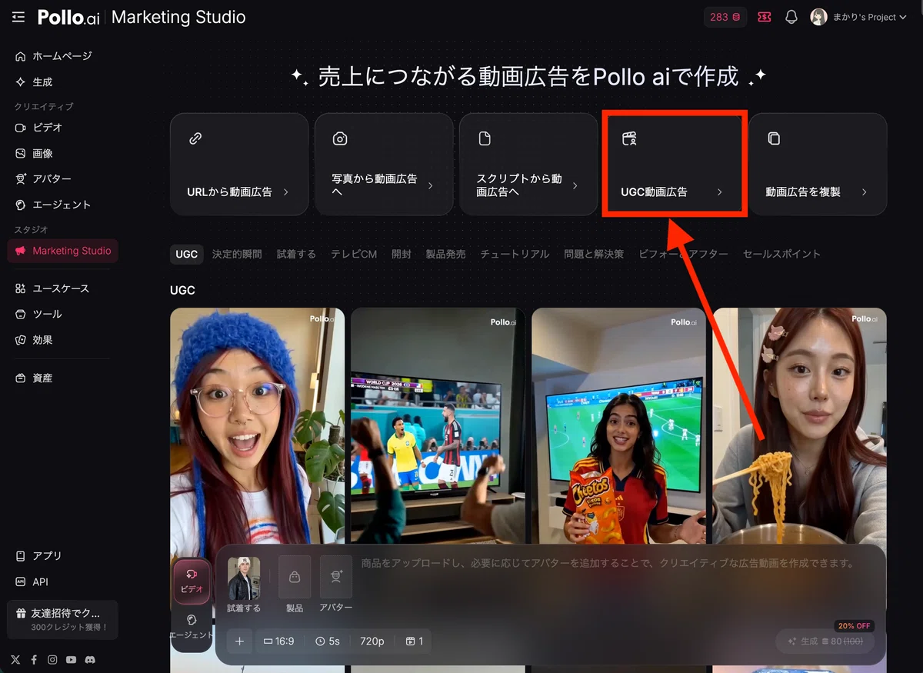Open the red coupon ticket icon
The width and height of the screenshot is (923, 673).
tap(764, 17)
